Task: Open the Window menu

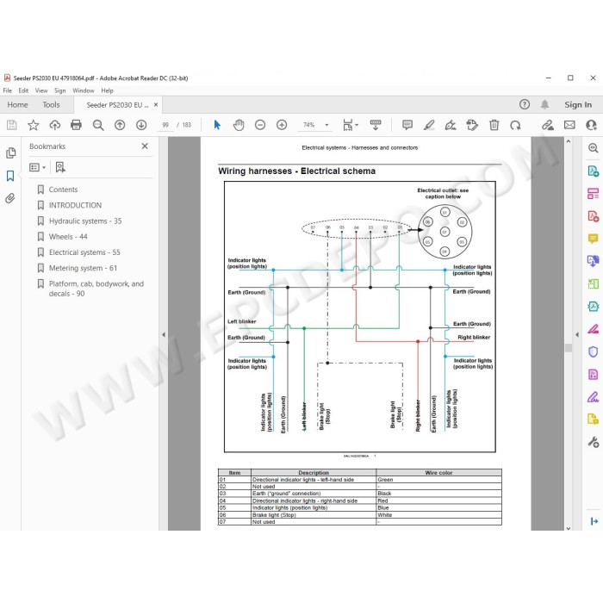Action: pos(83,90)
